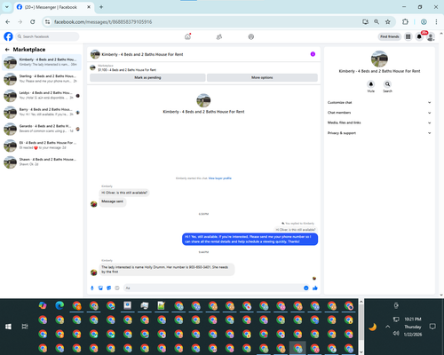Viewport: 444px width, 355px height.
Task: Open the Facebook menu grid icon
Action: (x=408, y=36)
